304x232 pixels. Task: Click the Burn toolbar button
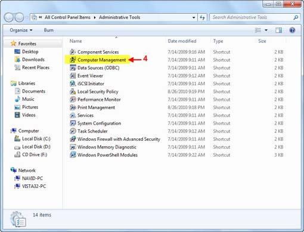tap(49, 30)
